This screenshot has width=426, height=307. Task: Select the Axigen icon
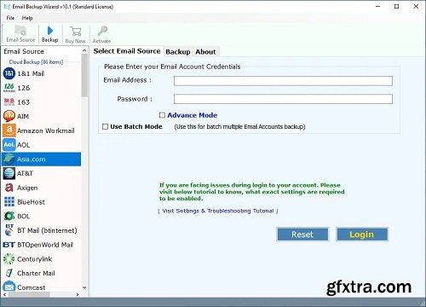(x=9, y=188)
